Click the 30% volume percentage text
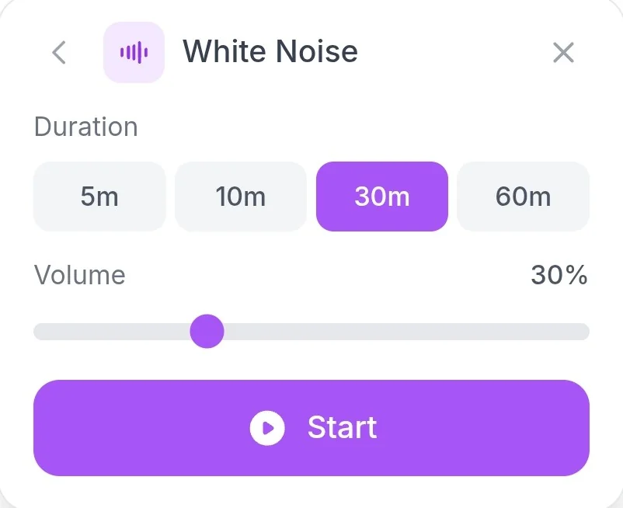The height and width of the screenshot is (508, 623). pyautogui.click(x=561, y=275)
